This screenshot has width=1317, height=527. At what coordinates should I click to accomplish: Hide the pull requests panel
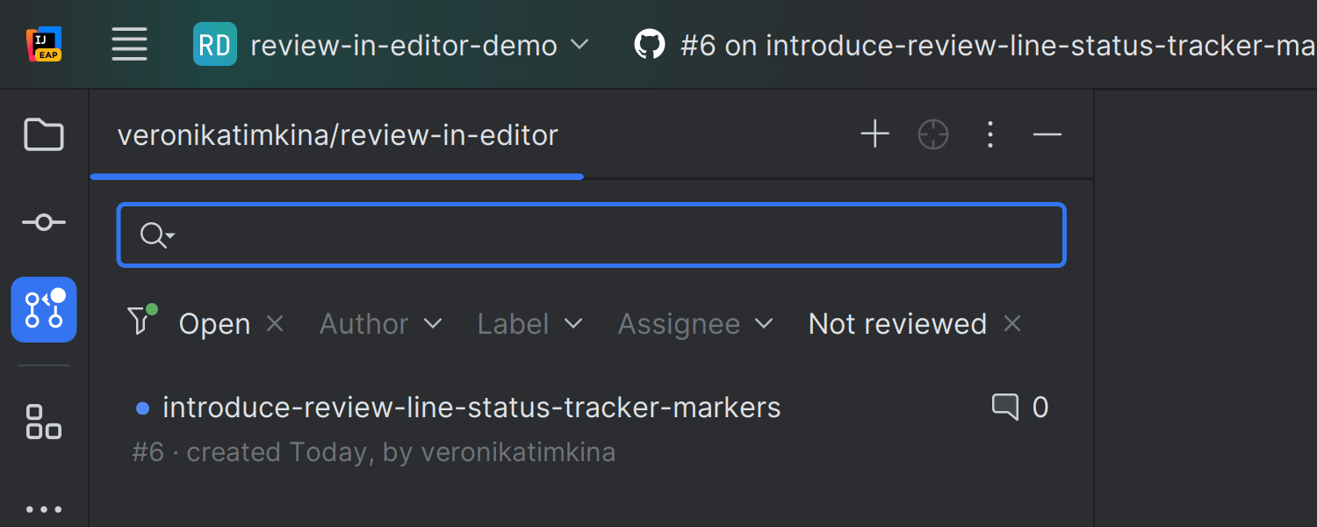pyautogui.click(x=1047, y=134)
